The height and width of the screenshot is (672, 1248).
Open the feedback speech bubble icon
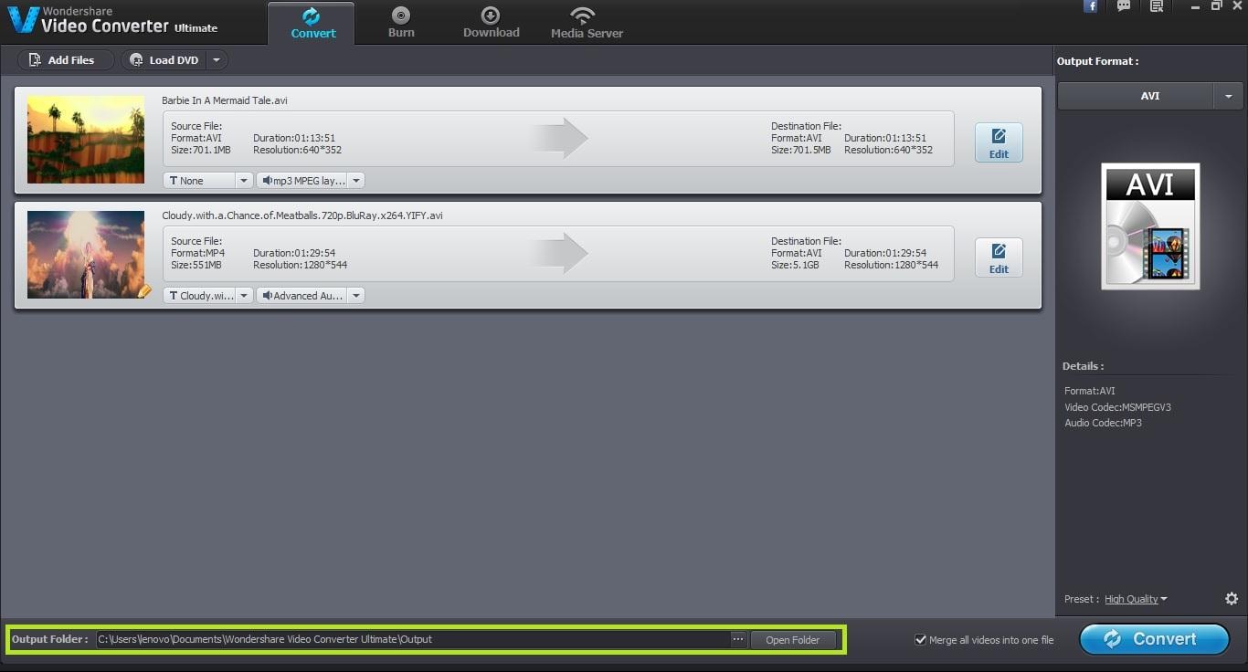tap(1124, 6)
